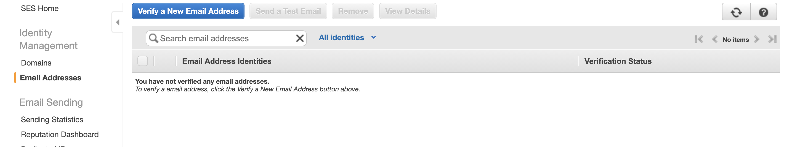Tick the select-all checkbox in table header

coord(143,61)
